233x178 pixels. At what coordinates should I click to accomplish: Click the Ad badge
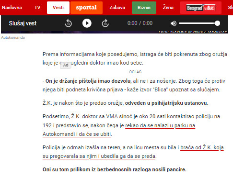click(x=66, y=65)
